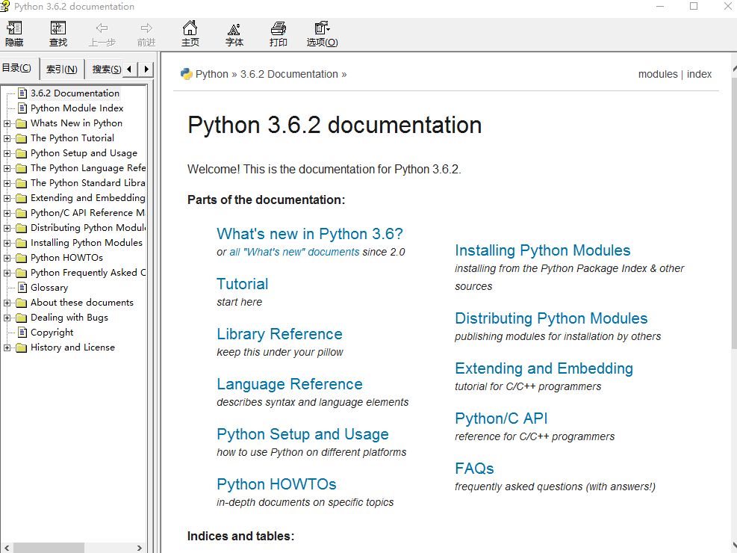Click the modules link at top right
The image size is (737, 553).
point(657,74)
